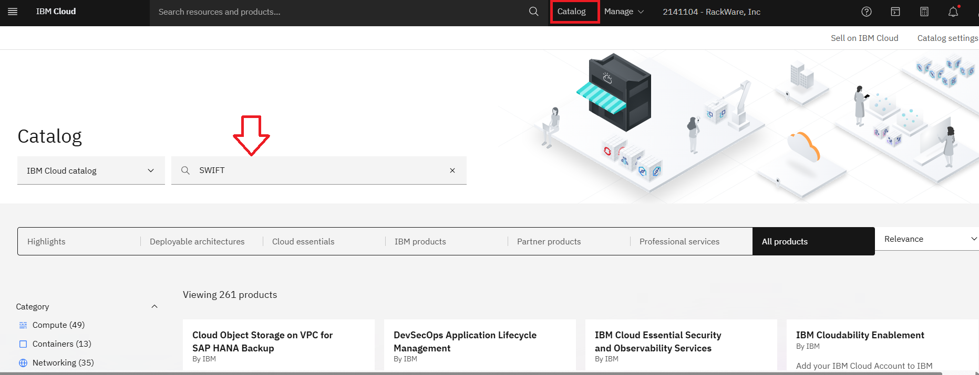Click the Containers category icon
Viewport: 979px width, 375px height.
(23, 344)
